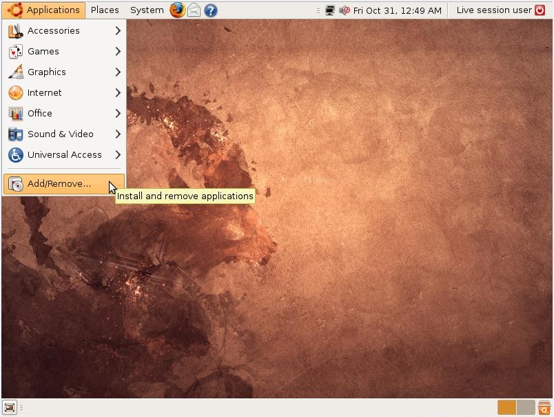Click the volume speaker tray icon
The height and width of the screenshot is (417, 554).
[x=345, y=10]
